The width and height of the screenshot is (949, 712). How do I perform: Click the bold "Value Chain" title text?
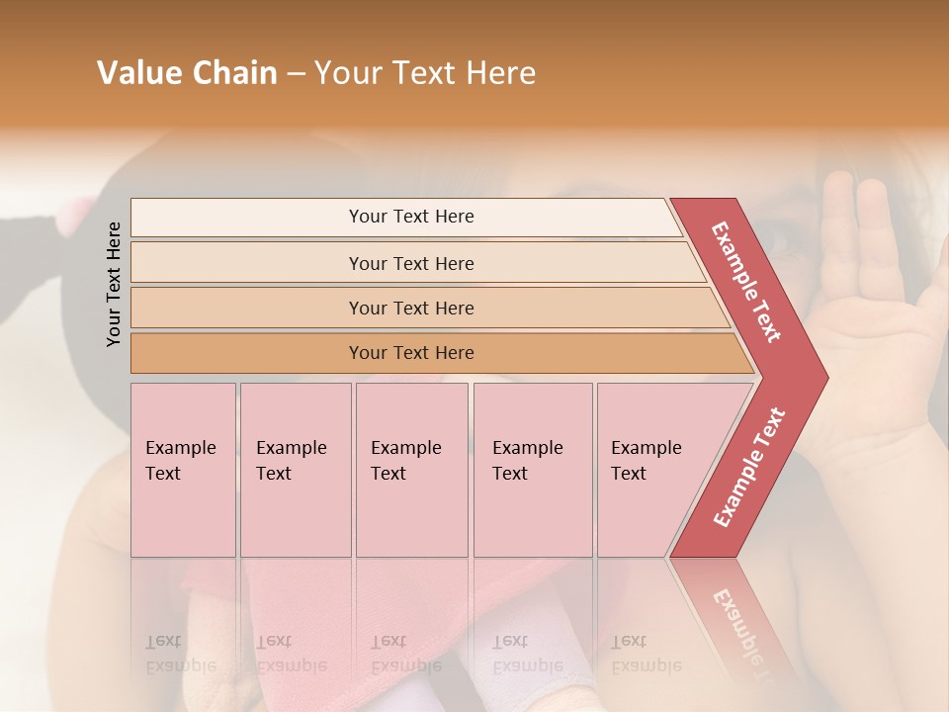pyautogui.click(x=187, y=73)
